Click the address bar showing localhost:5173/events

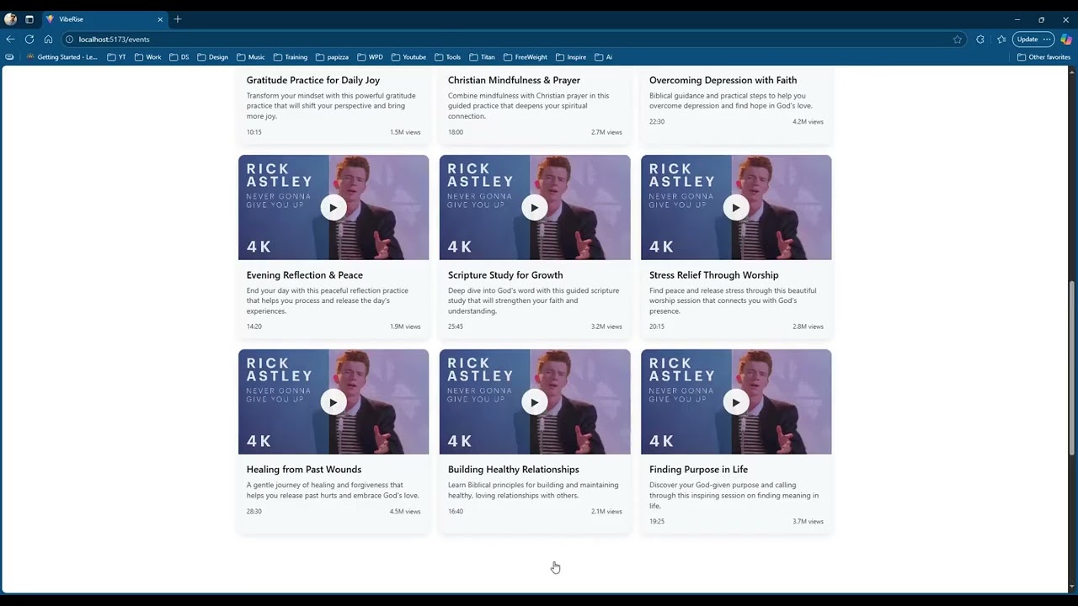coord(512,40)
